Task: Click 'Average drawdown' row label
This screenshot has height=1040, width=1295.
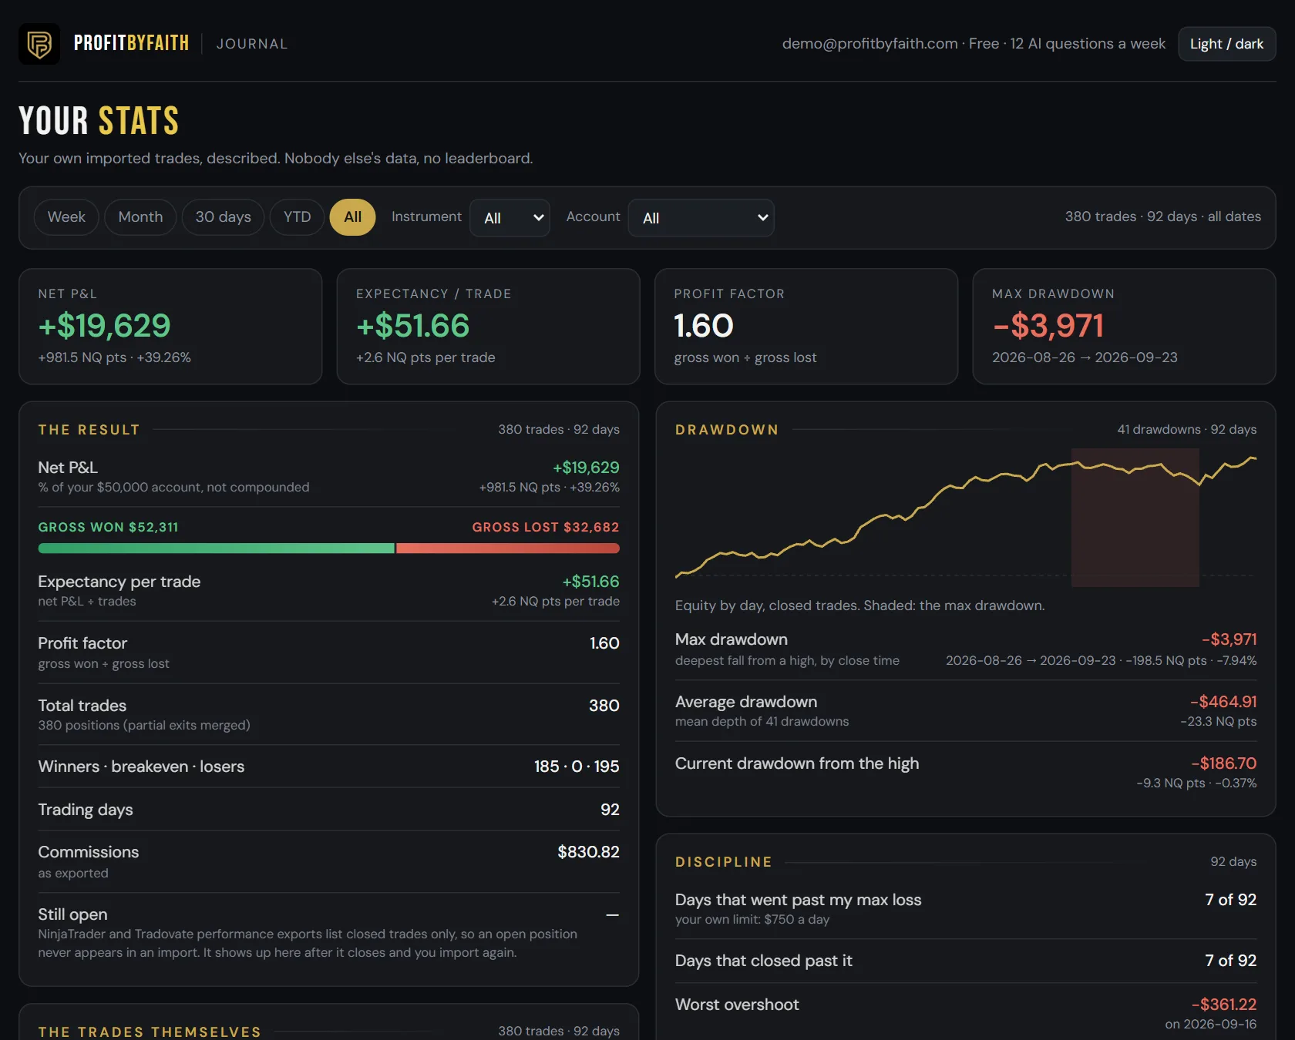Action: (x=746, y=702)
